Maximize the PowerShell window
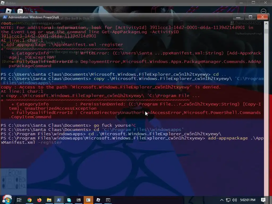 coord(250,17)
